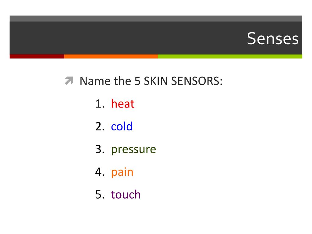Click the light gray top header strip

point(156,19)
